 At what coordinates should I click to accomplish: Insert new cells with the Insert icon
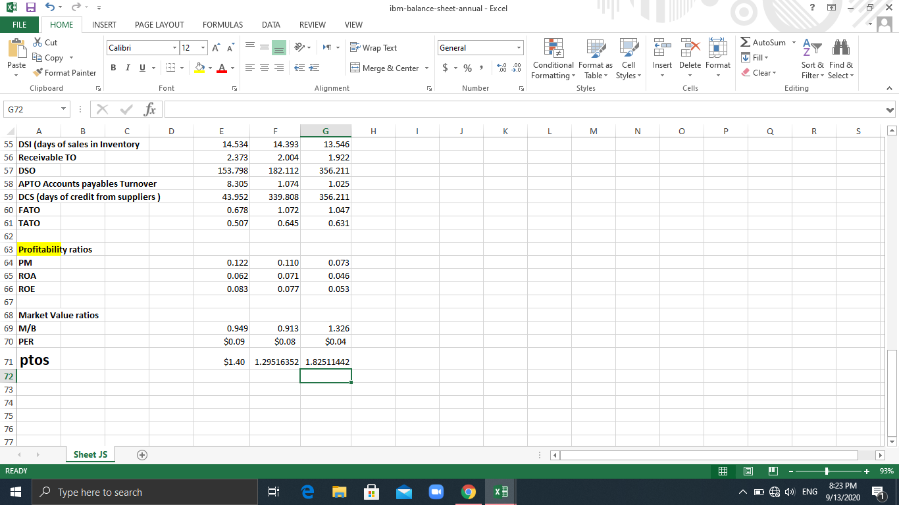coord(662,56)
